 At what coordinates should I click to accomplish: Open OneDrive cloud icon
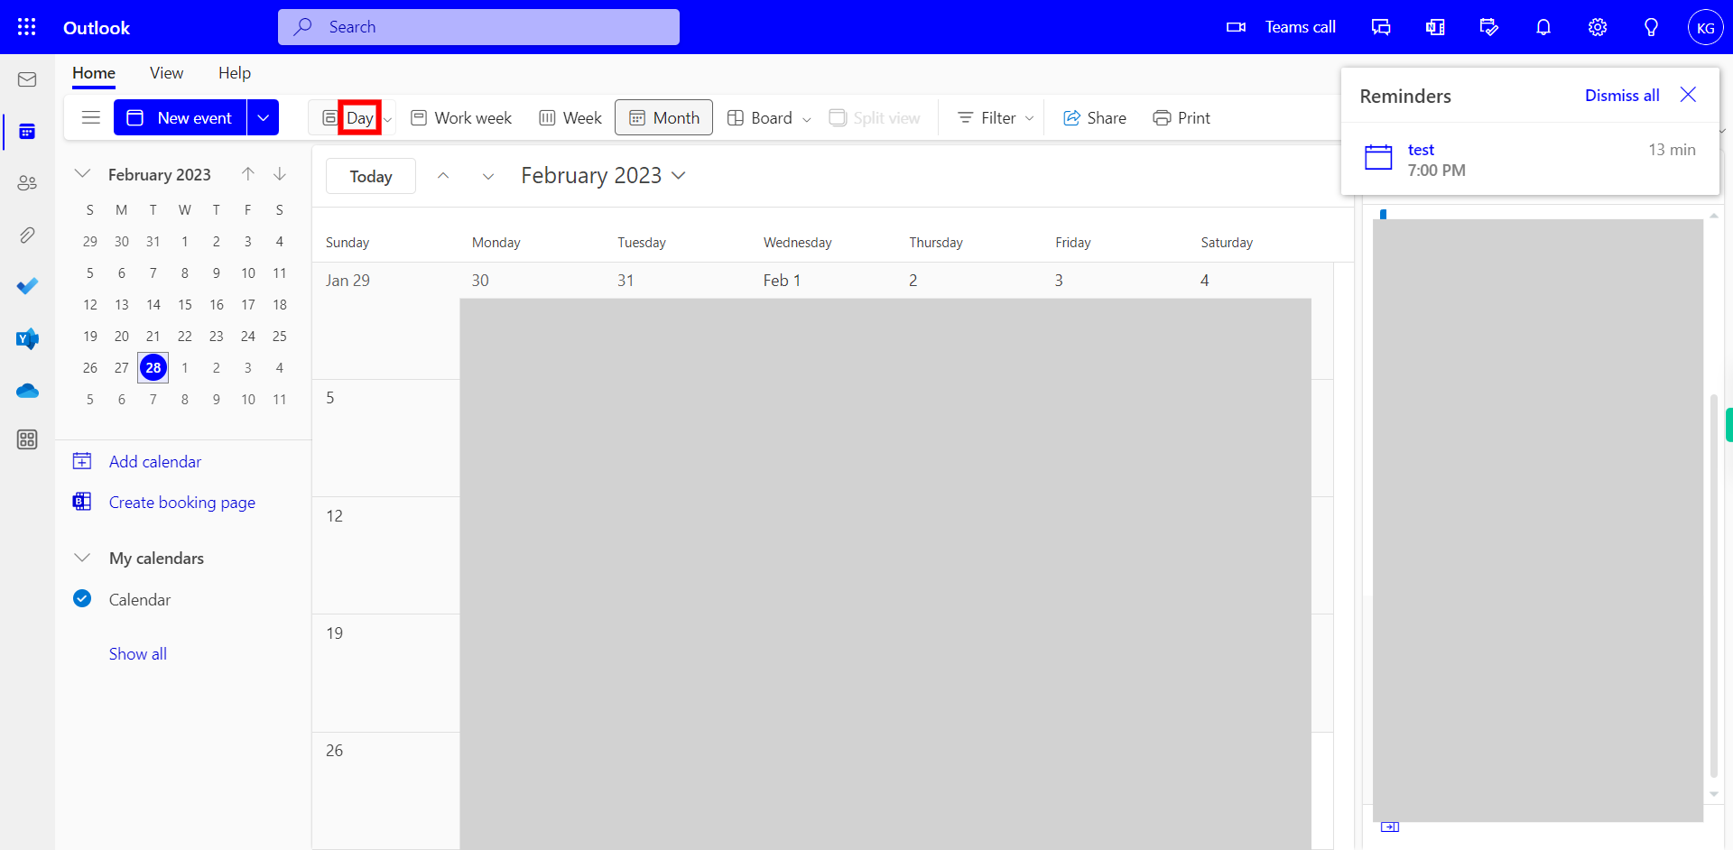[27, 391]
